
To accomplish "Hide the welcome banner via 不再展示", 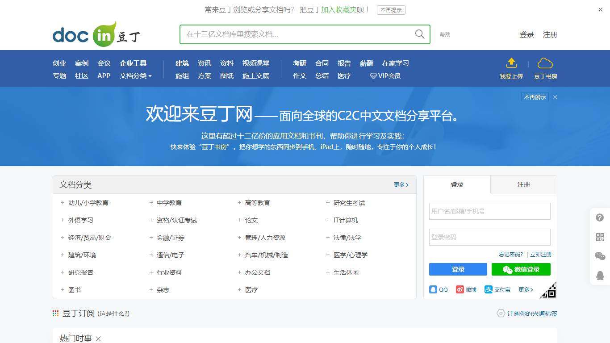I will pyautogui.click(x=535, y=97).
